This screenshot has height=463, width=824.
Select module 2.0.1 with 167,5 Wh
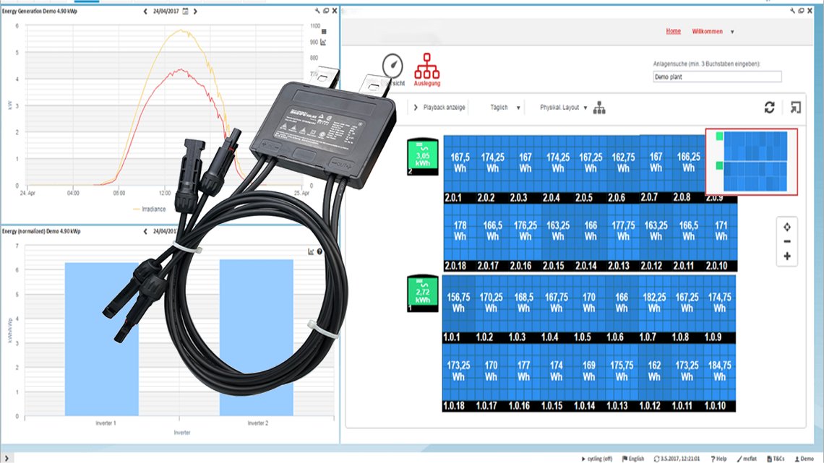[460, 169]
